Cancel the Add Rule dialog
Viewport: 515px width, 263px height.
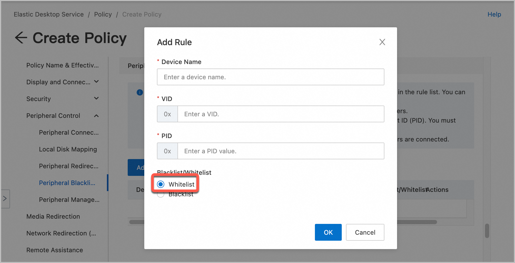click(365, 232)
